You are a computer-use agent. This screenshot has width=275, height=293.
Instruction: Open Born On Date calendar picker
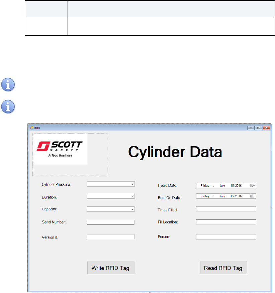253,196
